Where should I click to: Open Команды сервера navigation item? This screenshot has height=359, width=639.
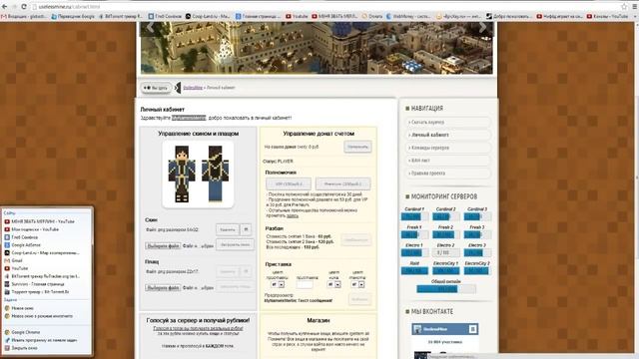[448, 148]
